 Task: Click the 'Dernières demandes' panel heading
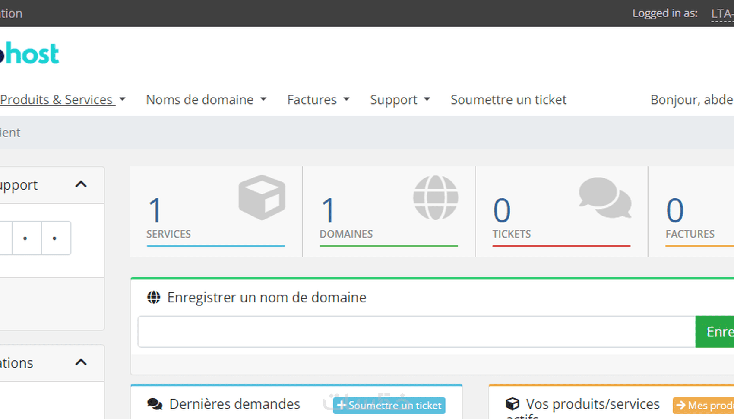pos(234,404)
